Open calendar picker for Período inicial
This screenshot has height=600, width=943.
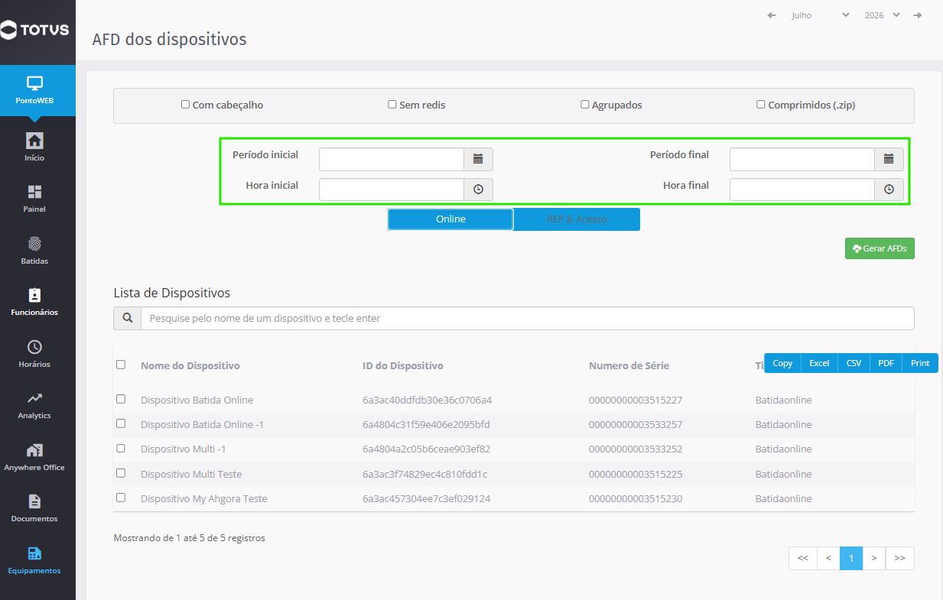coord(478,159)
